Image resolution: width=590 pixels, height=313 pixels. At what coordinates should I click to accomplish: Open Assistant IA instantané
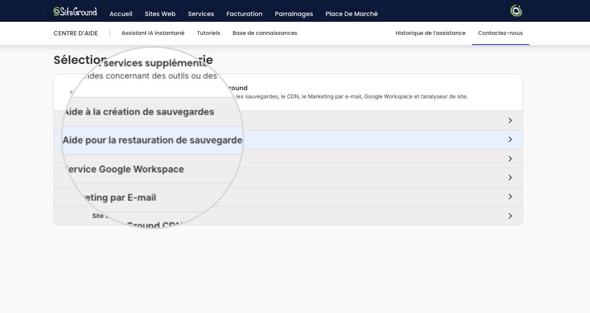click(x=153, y=33)
